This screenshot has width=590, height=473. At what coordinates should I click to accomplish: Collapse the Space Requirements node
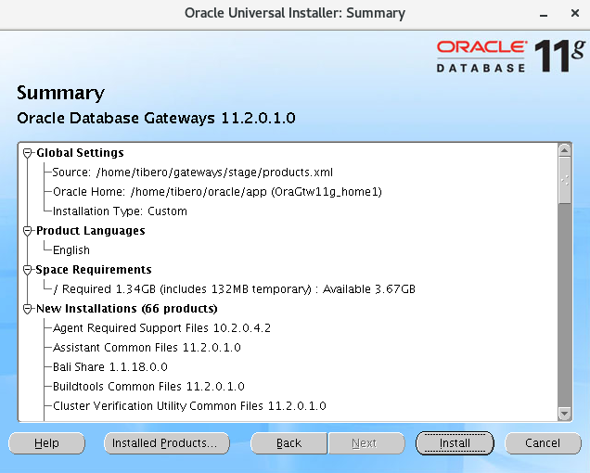tap(27, 270)
